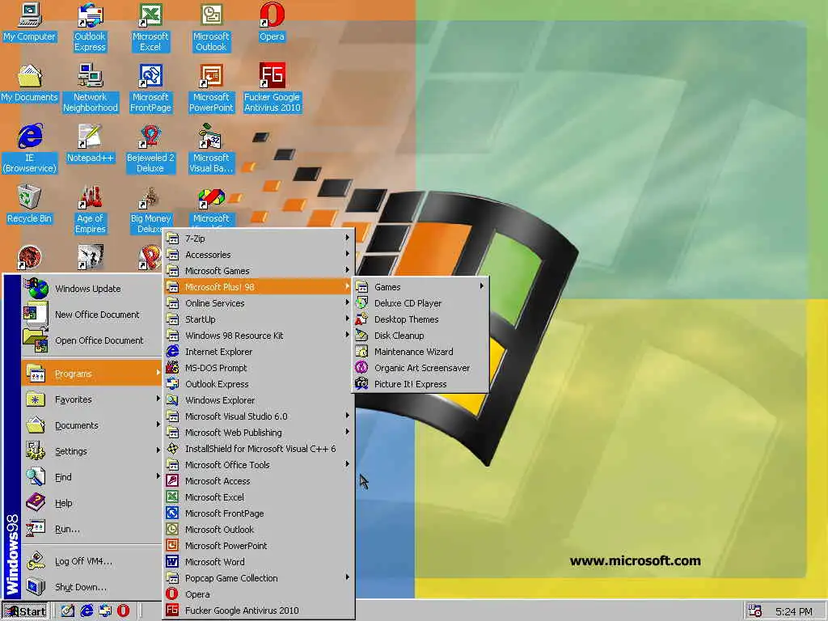Expand Microsoft Web Publishing folder

point(258,433)
